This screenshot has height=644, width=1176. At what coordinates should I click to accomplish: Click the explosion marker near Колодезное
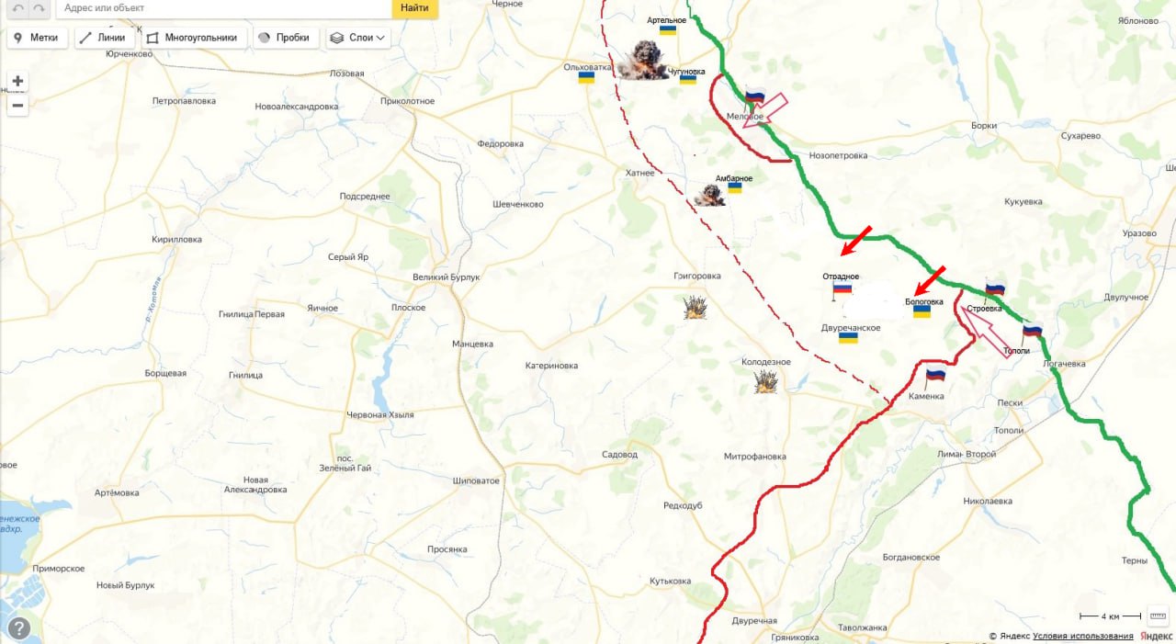765,382
